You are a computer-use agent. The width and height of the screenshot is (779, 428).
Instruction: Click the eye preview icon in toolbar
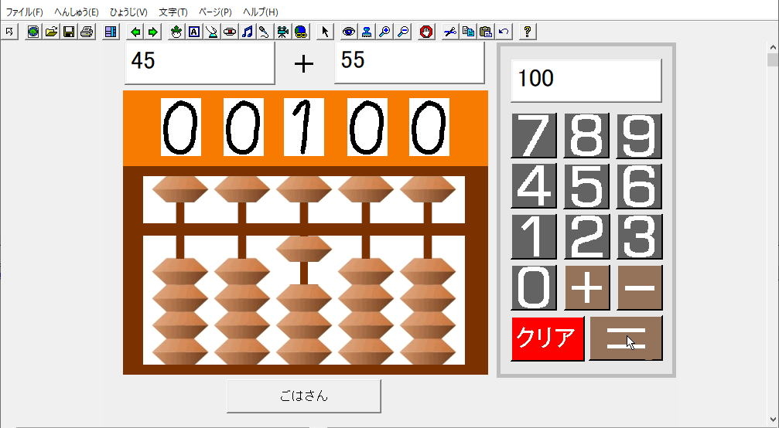349,32
